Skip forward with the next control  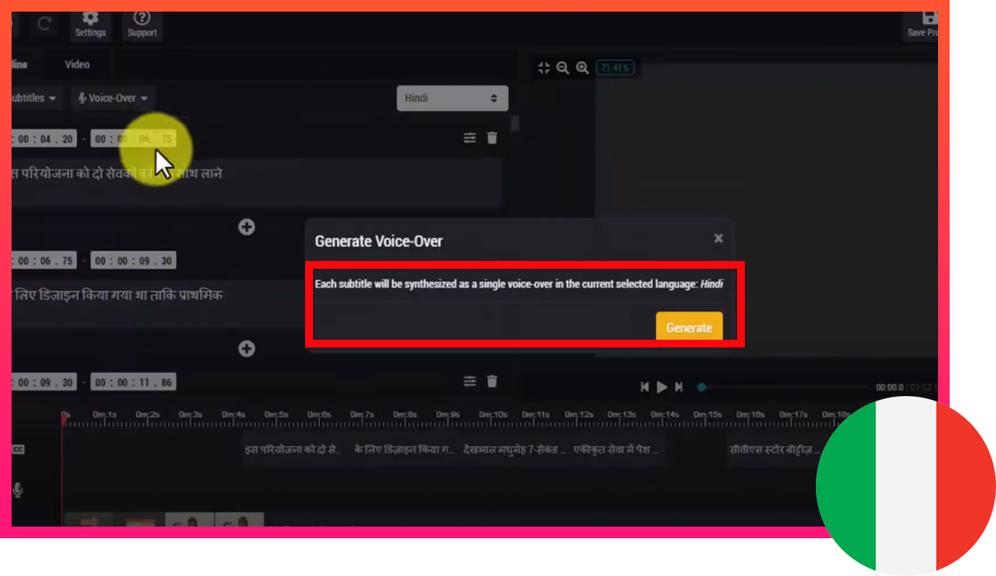679,387
